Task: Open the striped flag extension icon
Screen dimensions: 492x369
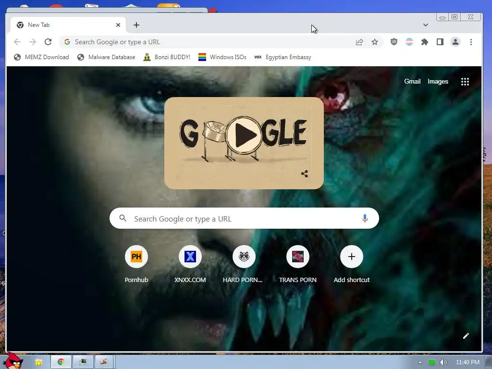Action: tap(409, 42)
